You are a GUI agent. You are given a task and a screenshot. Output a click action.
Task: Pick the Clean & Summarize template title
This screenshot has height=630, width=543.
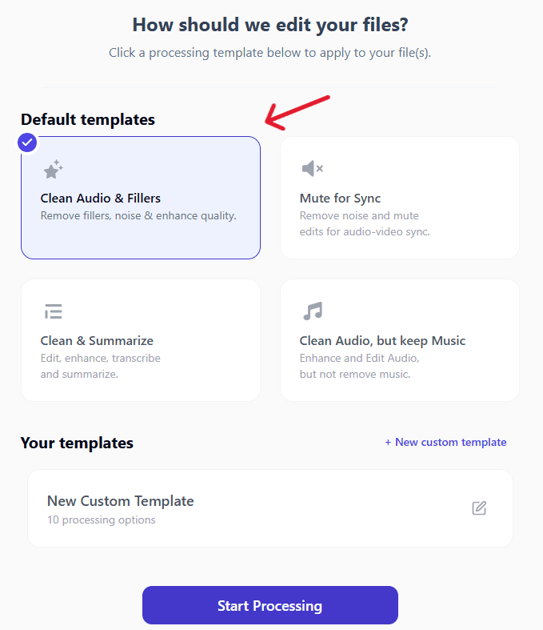coord(97,341)
